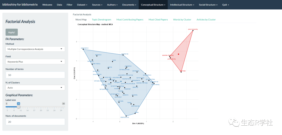This screenshot has width=282, height=135.
Task: Open the Most Contributing Papers tab
Action: coord(130,20)
